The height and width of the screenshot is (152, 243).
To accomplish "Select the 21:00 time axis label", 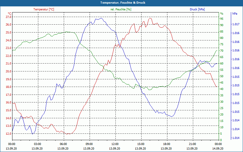I will point(192,144).
